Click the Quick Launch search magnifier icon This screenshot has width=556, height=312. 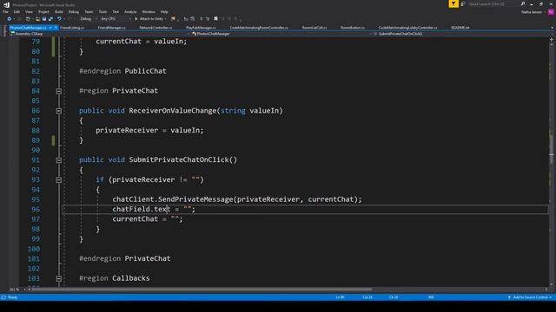[523, 3]
